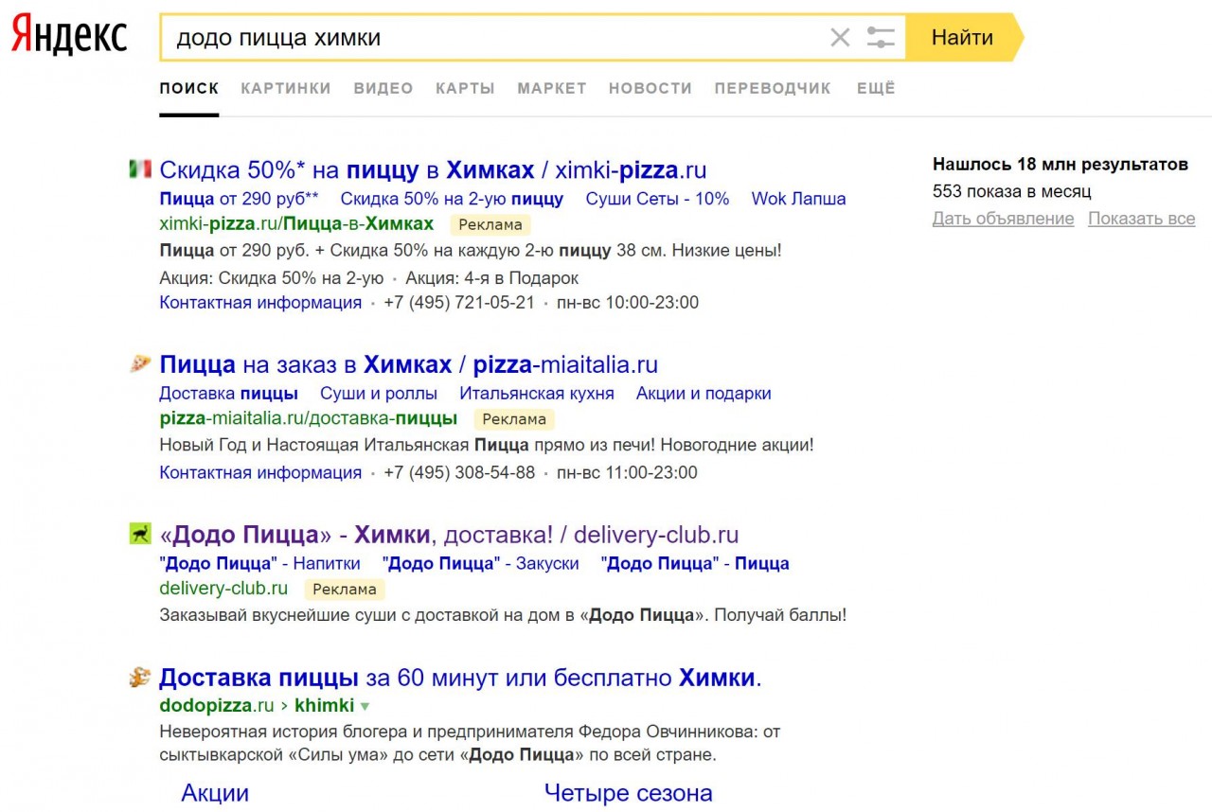Open the Переводчик tab
Viewport: 1212px width, 812px height.
[x=773, y=88]
